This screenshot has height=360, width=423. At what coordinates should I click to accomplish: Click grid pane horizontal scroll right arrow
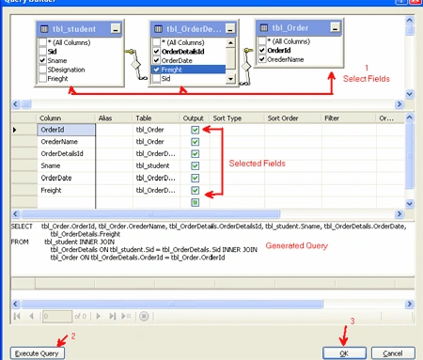(399, 214)
